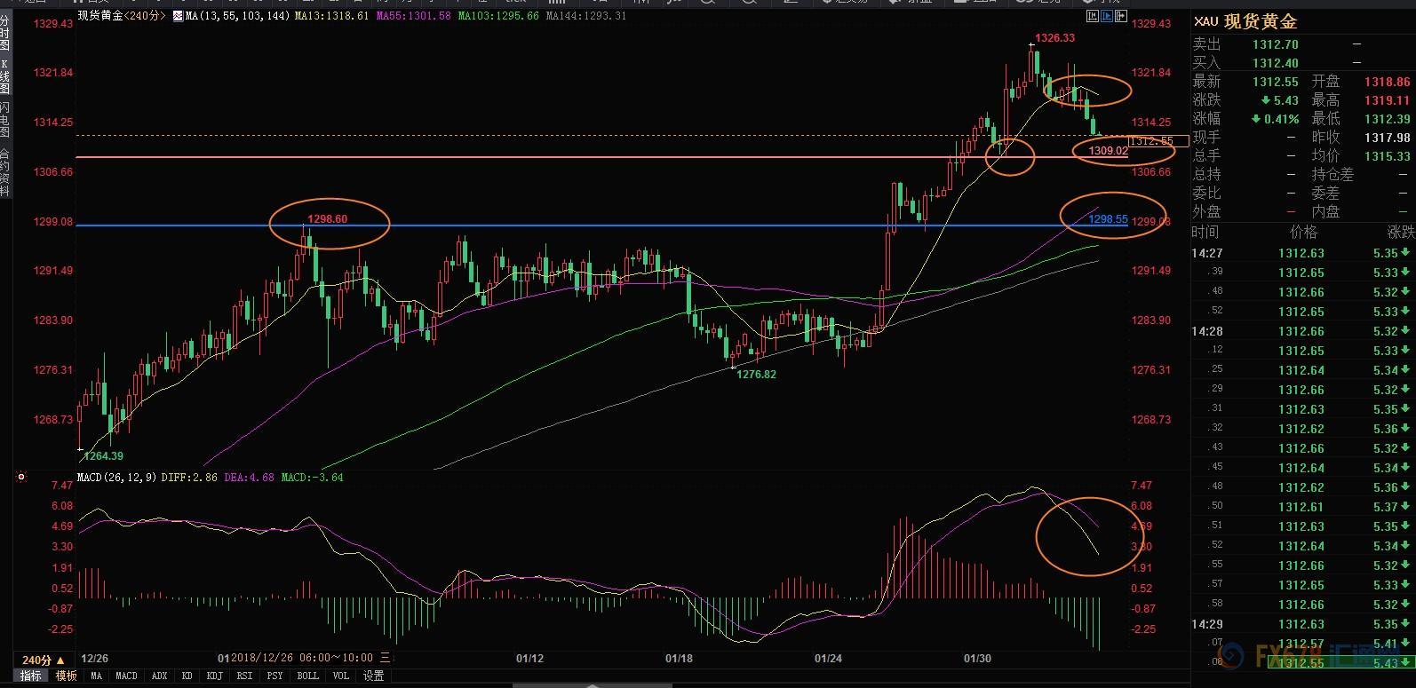Click the MACD:-3.64 readout
The image size is (1416, 688).
coord(312,478)
